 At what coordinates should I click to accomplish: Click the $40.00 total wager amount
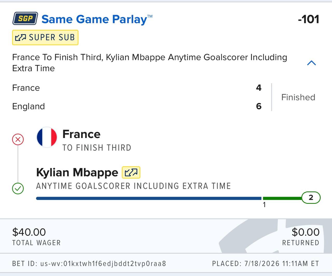29,232
